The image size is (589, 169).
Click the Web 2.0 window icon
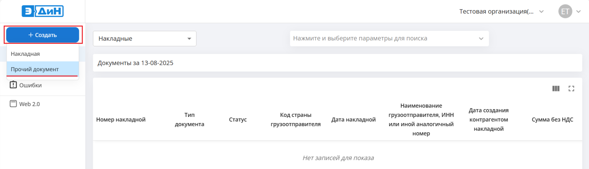13,104
